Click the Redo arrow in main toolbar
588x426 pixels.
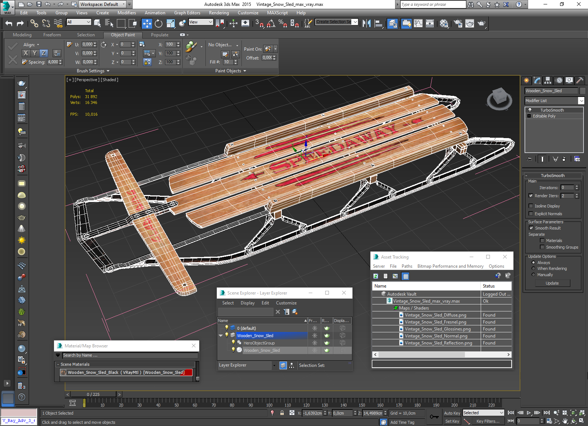point(20,24)
